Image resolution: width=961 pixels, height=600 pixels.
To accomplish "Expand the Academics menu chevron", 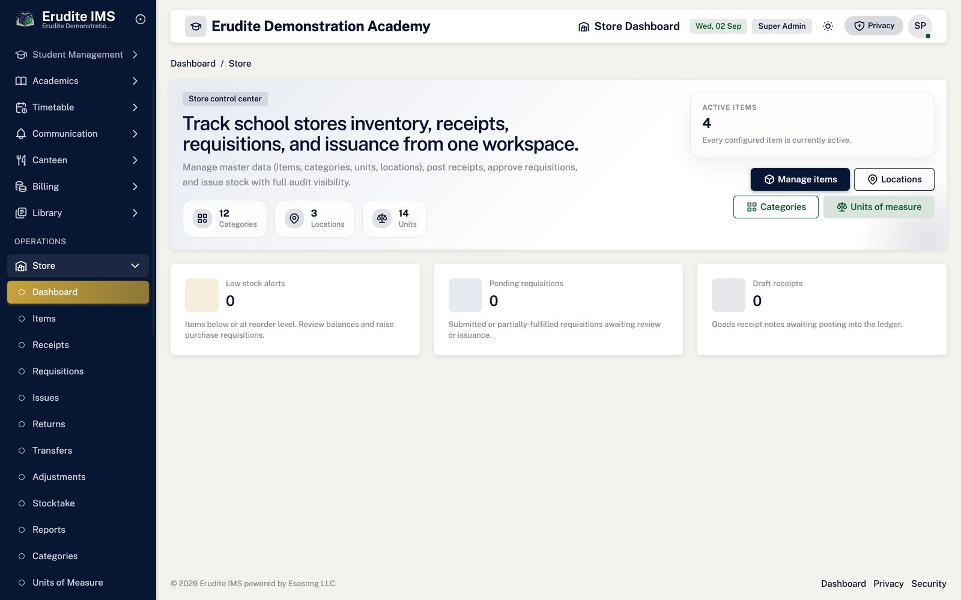I will pos(135,81).
